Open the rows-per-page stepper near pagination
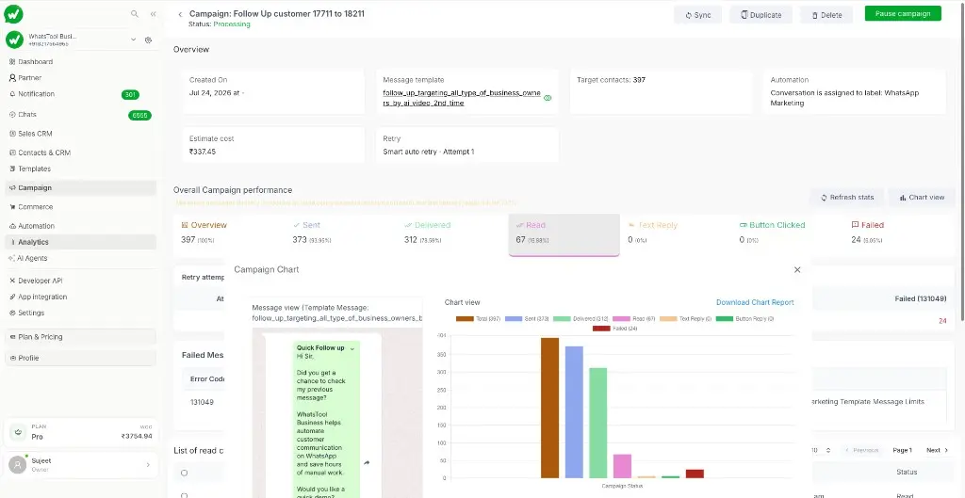 [x=828, y=451]
